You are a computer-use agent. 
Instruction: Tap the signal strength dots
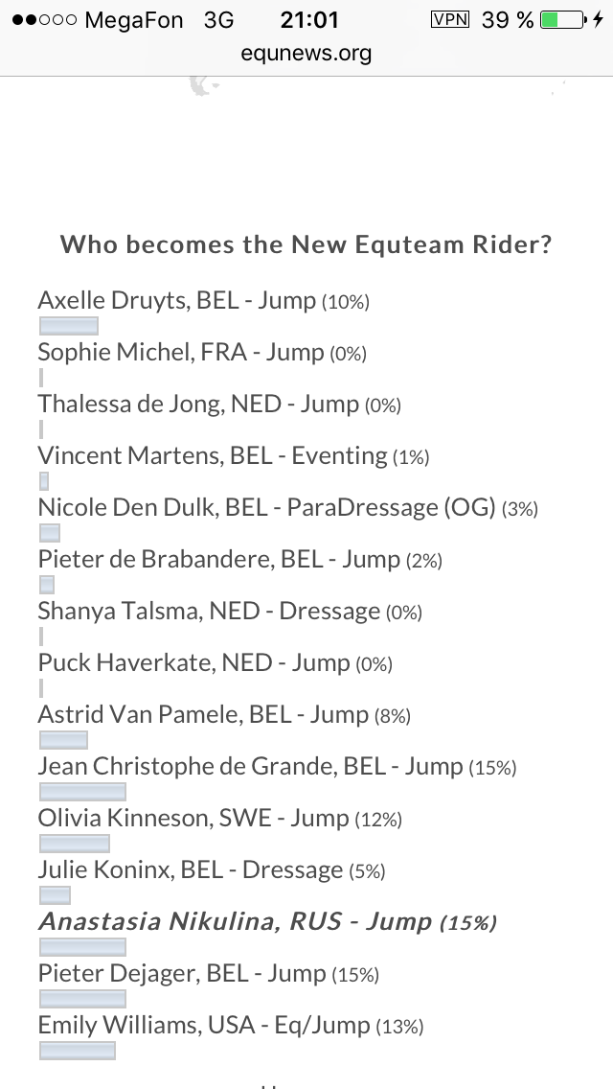tap(44, 20)
